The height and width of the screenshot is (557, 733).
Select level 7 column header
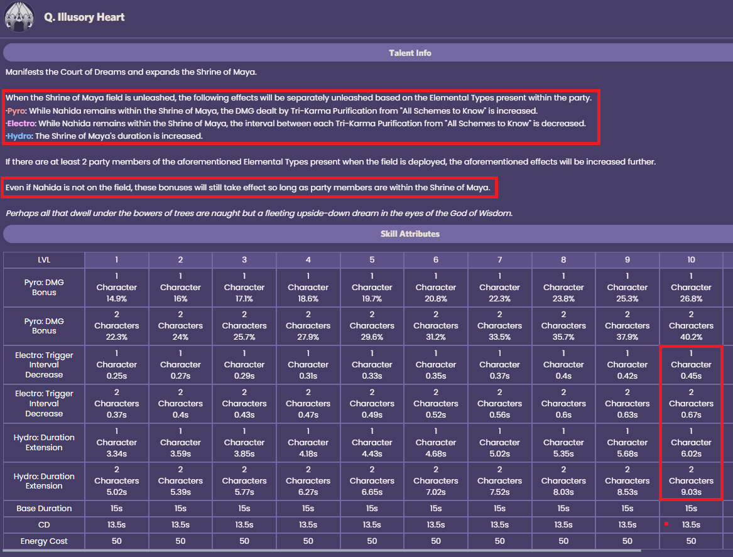coord(499,260)
